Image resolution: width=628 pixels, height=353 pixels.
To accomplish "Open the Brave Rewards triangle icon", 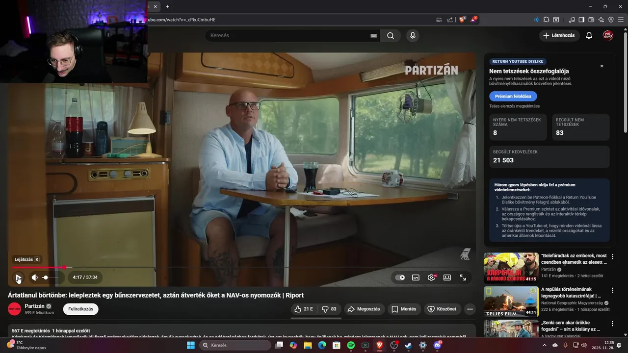I will [473, 20].
